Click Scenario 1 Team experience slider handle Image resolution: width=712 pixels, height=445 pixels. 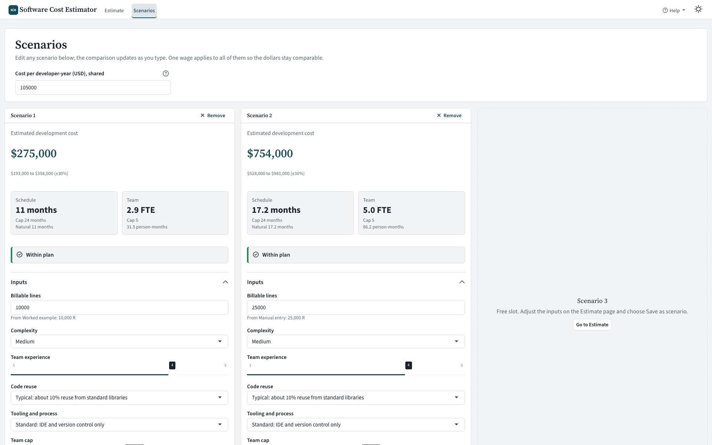tap(172, 366)
